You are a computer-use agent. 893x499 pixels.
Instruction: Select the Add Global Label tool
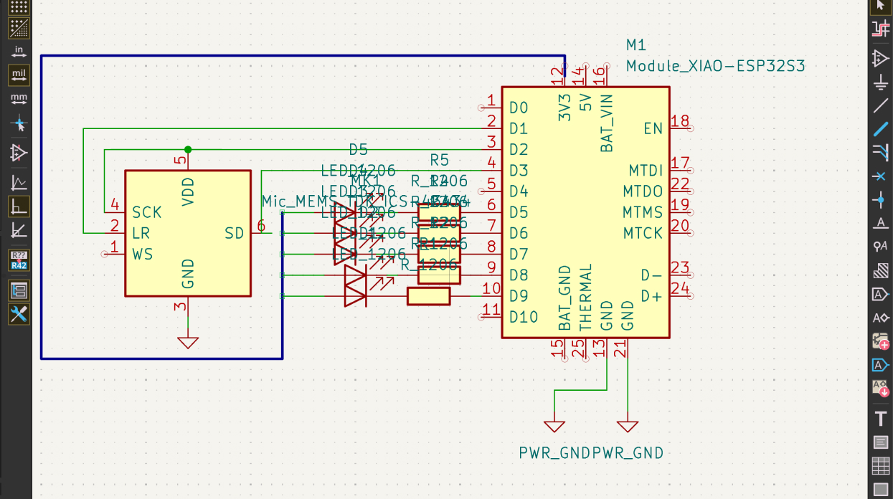click(881, 294)
